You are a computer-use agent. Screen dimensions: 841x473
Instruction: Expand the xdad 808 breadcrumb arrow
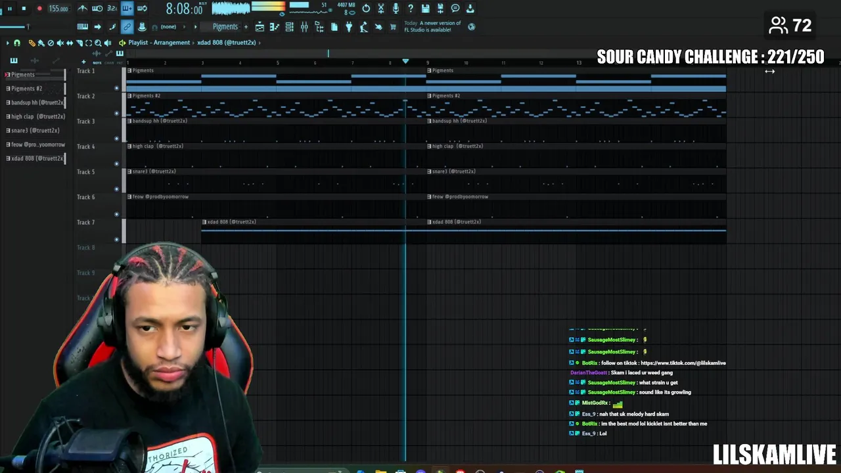pyautogui.click(x=260, y=43)
